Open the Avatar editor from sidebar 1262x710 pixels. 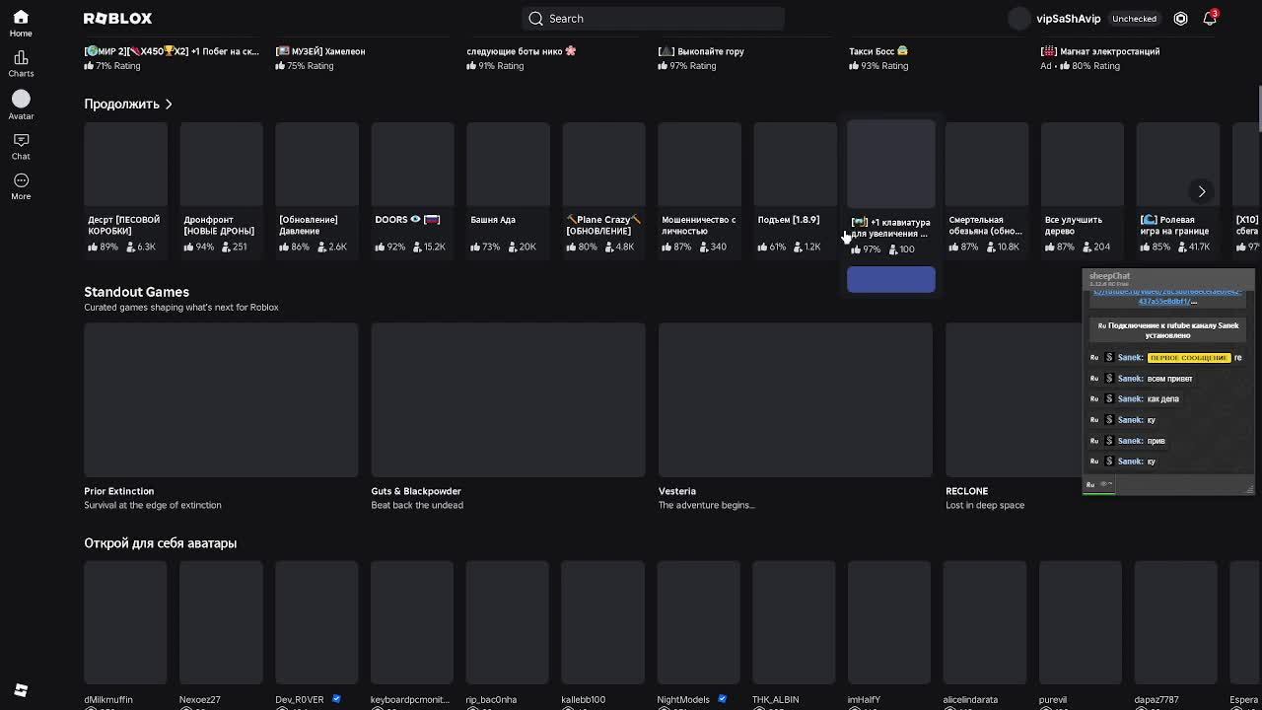(21, 106)
